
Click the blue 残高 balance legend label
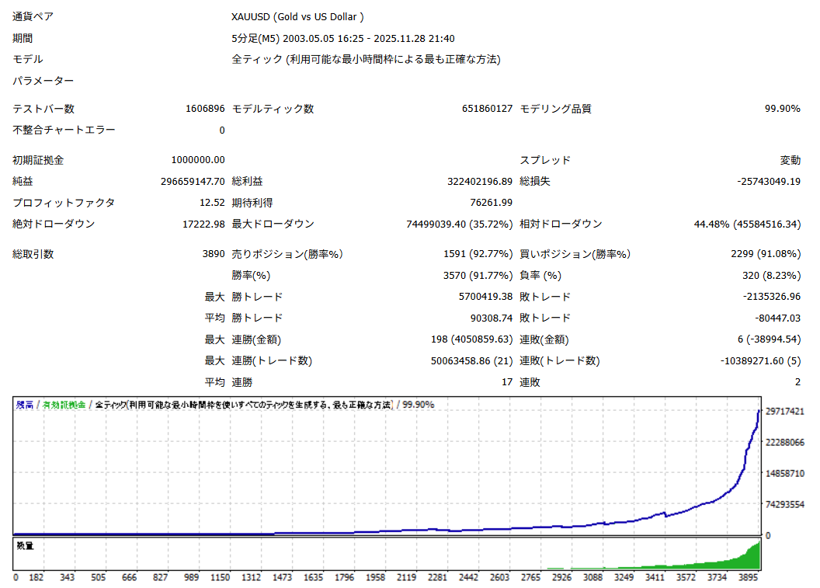24,405
